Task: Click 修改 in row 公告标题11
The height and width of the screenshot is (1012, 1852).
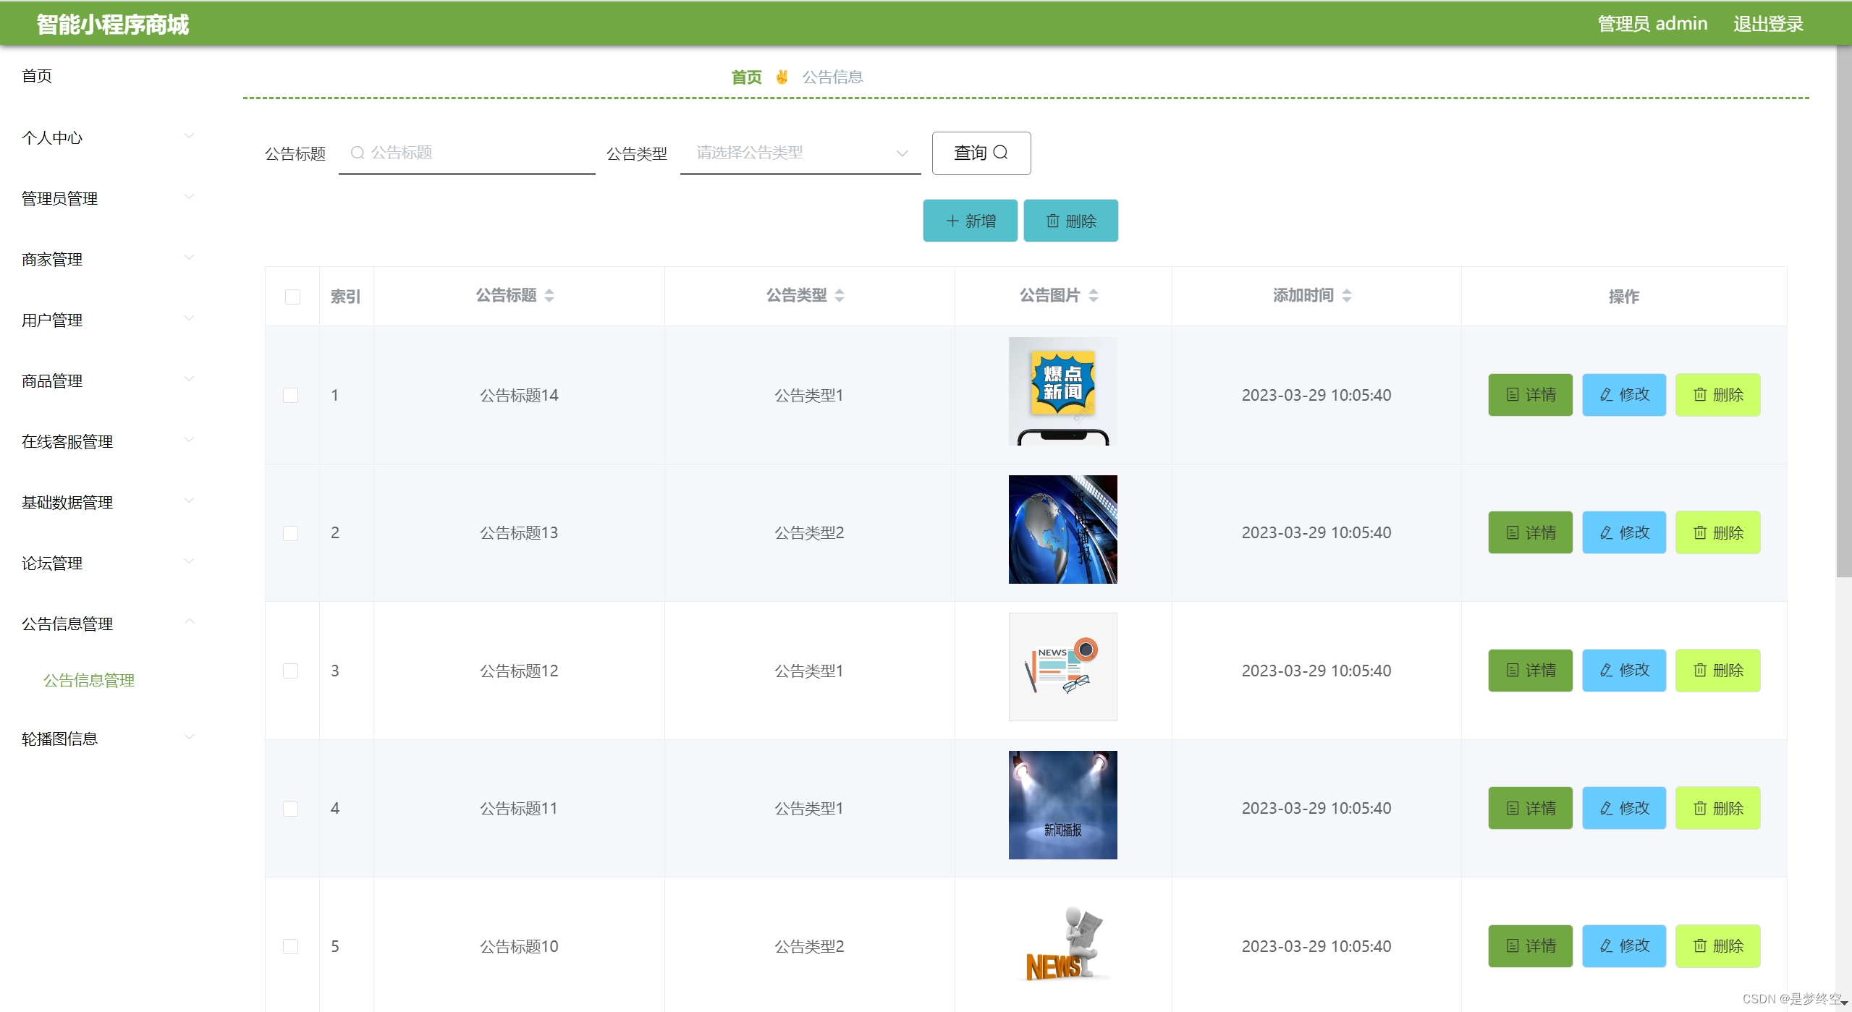Action: pyautogui.click(x=1624, y=808)
